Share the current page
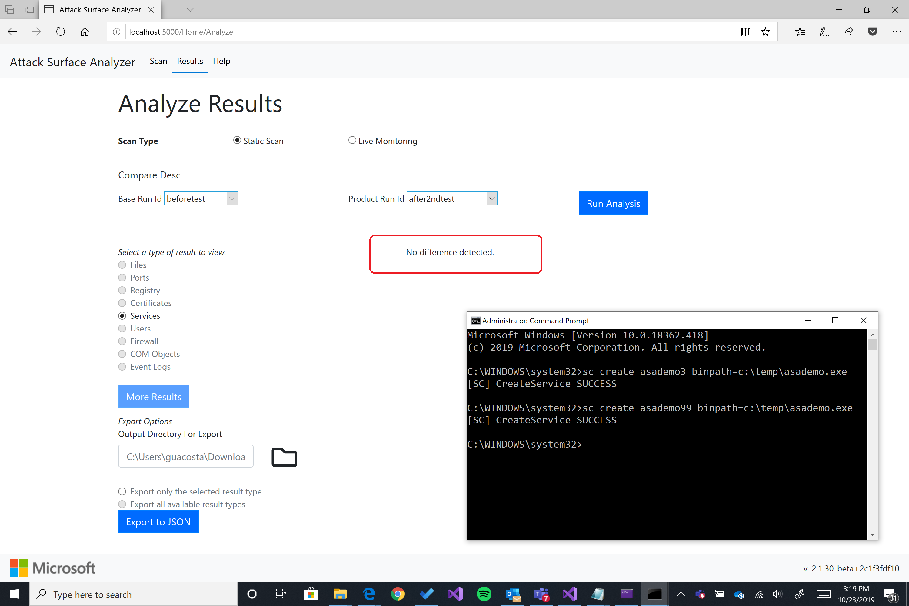 (848, 32)
